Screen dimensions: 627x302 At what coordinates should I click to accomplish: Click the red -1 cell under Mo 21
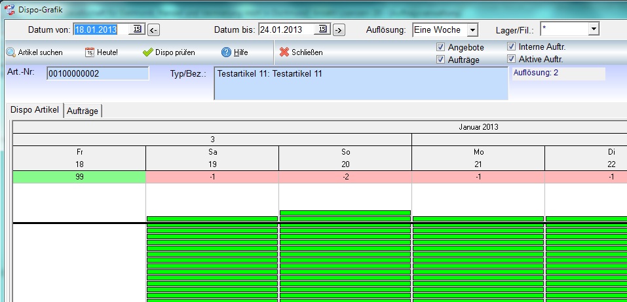pyautogui.click(x=478, y=177)
